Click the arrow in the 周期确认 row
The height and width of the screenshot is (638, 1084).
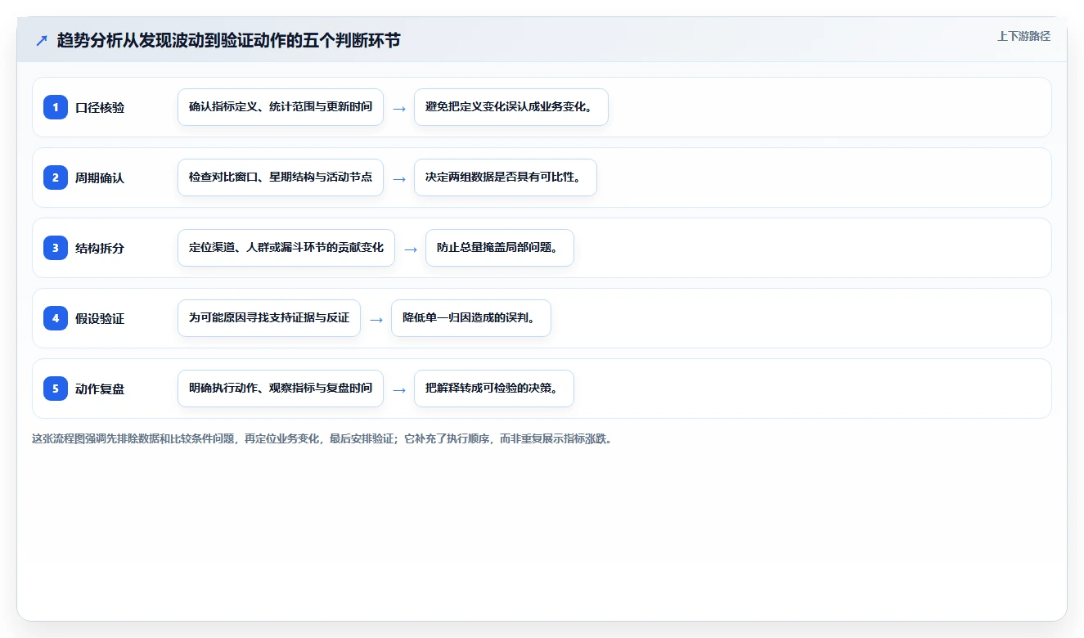[x=399, y=178]
